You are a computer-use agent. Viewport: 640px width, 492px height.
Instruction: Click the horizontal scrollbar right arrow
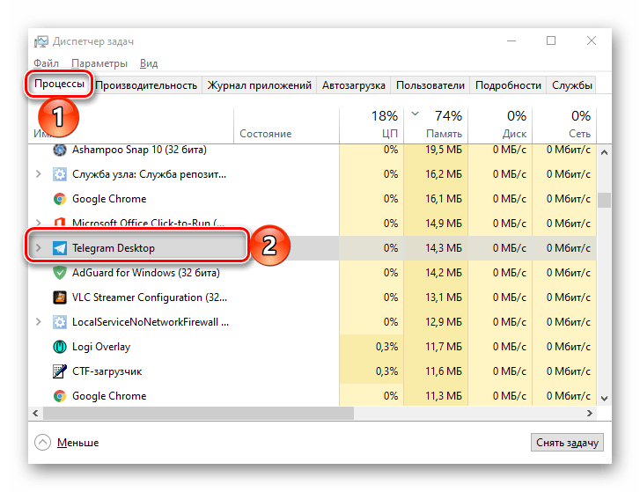coord(590,414)
